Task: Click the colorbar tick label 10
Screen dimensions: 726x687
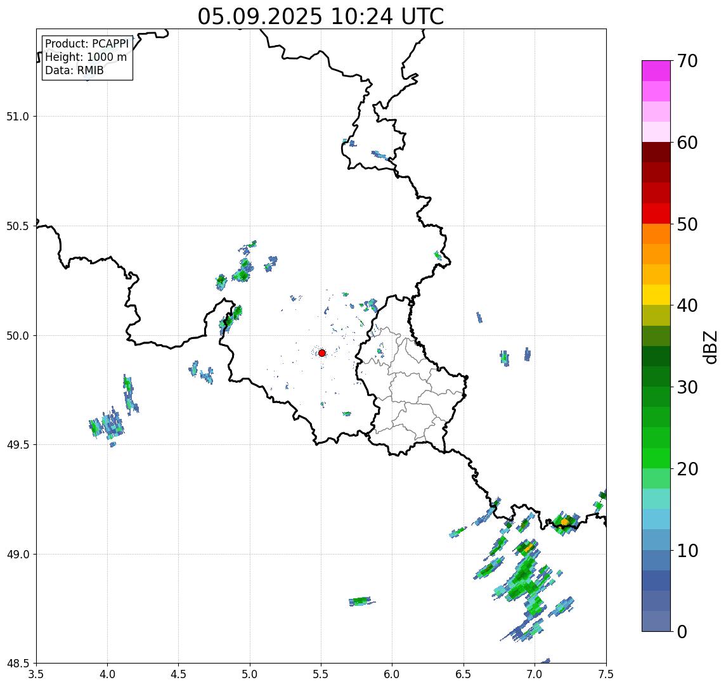Action: point(687,551)
